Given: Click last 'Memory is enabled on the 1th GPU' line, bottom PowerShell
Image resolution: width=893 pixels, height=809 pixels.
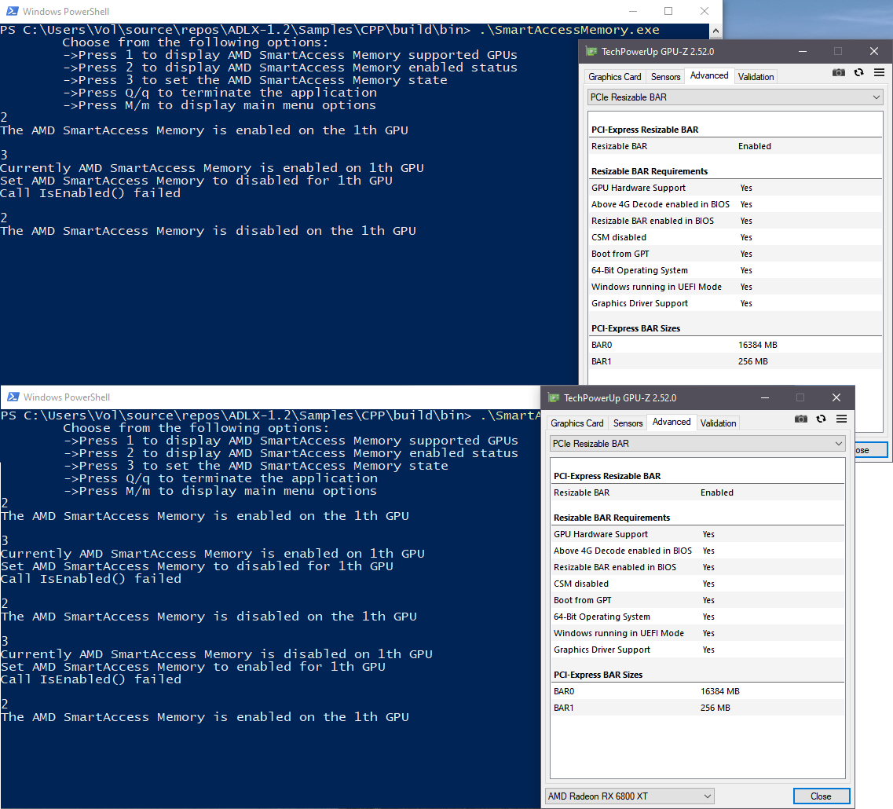Looking at the screenshot, I should click(205, 716).
